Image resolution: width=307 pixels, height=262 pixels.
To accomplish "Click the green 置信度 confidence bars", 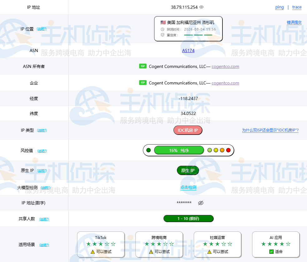I will click(x=198, y=35).
